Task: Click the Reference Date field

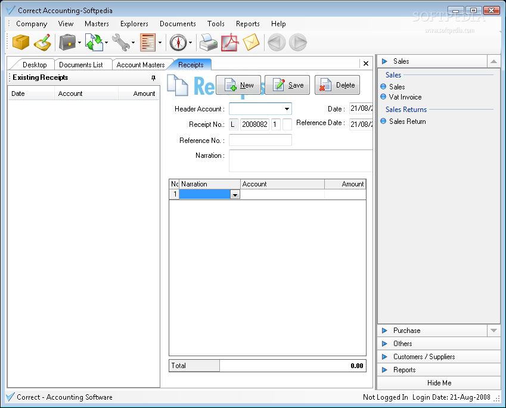Action: click(x=361, y=124)
